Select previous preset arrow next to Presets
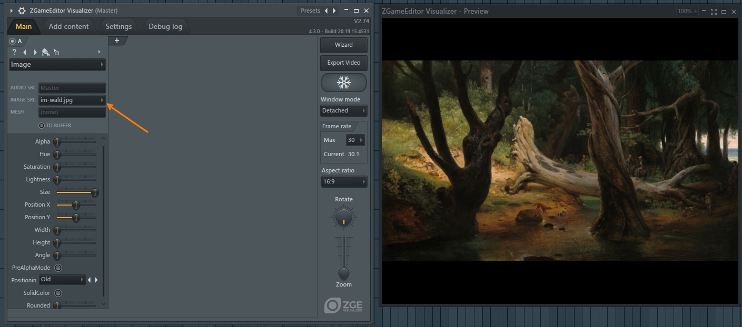The width and height of the screenshot is (742, 327). 326,11
